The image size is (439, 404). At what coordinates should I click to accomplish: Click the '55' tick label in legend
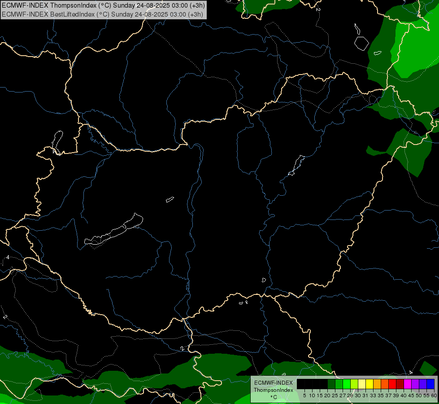pos(426,395)
